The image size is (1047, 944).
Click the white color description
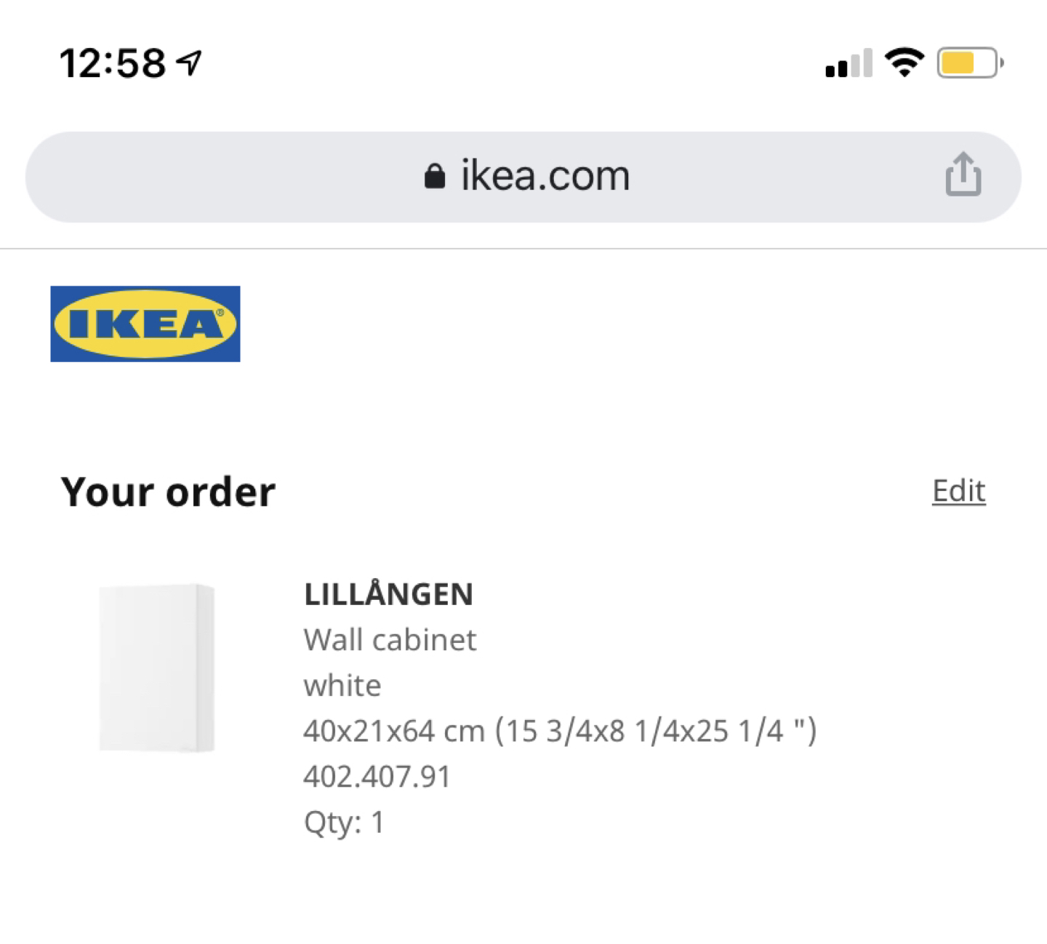(342, 686)
